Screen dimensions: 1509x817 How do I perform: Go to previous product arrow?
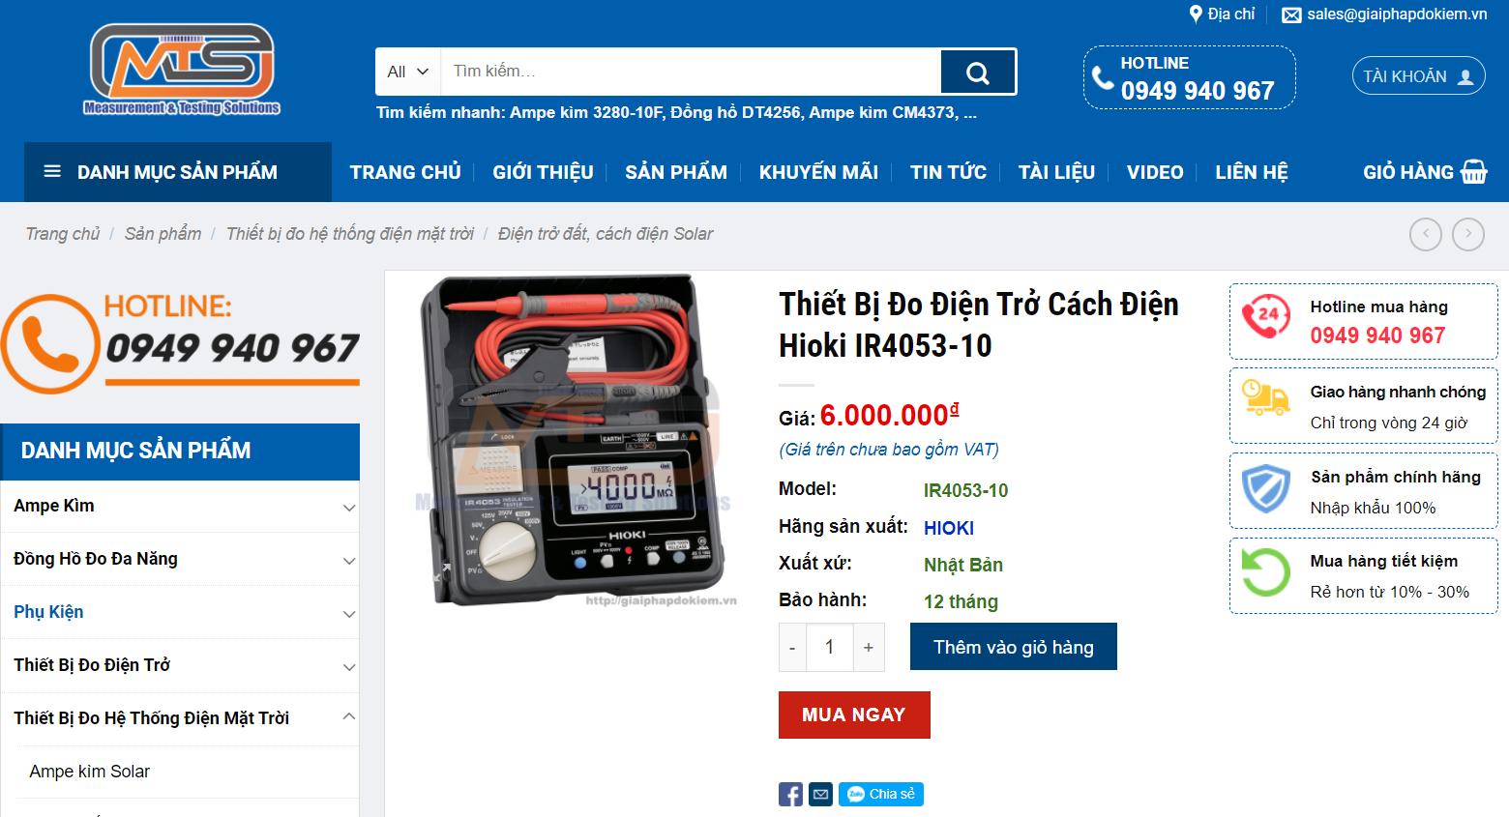[x=1426, y=234]
